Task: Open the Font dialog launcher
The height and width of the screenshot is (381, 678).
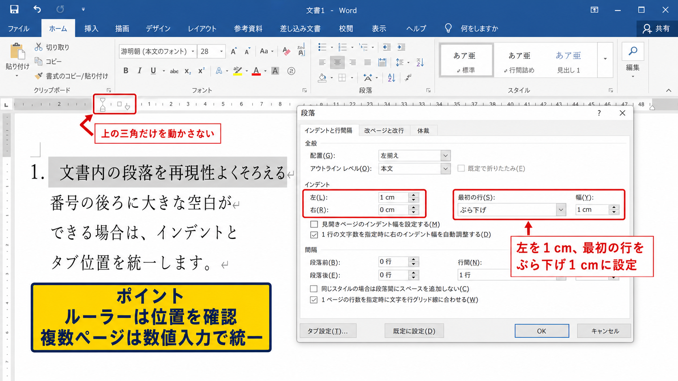Action: (x=305, y=90)
